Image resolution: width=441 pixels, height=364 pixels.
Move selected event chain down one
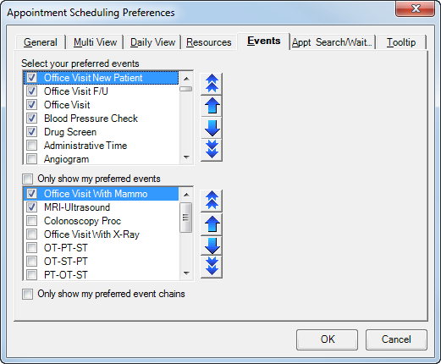coord(212,245)
